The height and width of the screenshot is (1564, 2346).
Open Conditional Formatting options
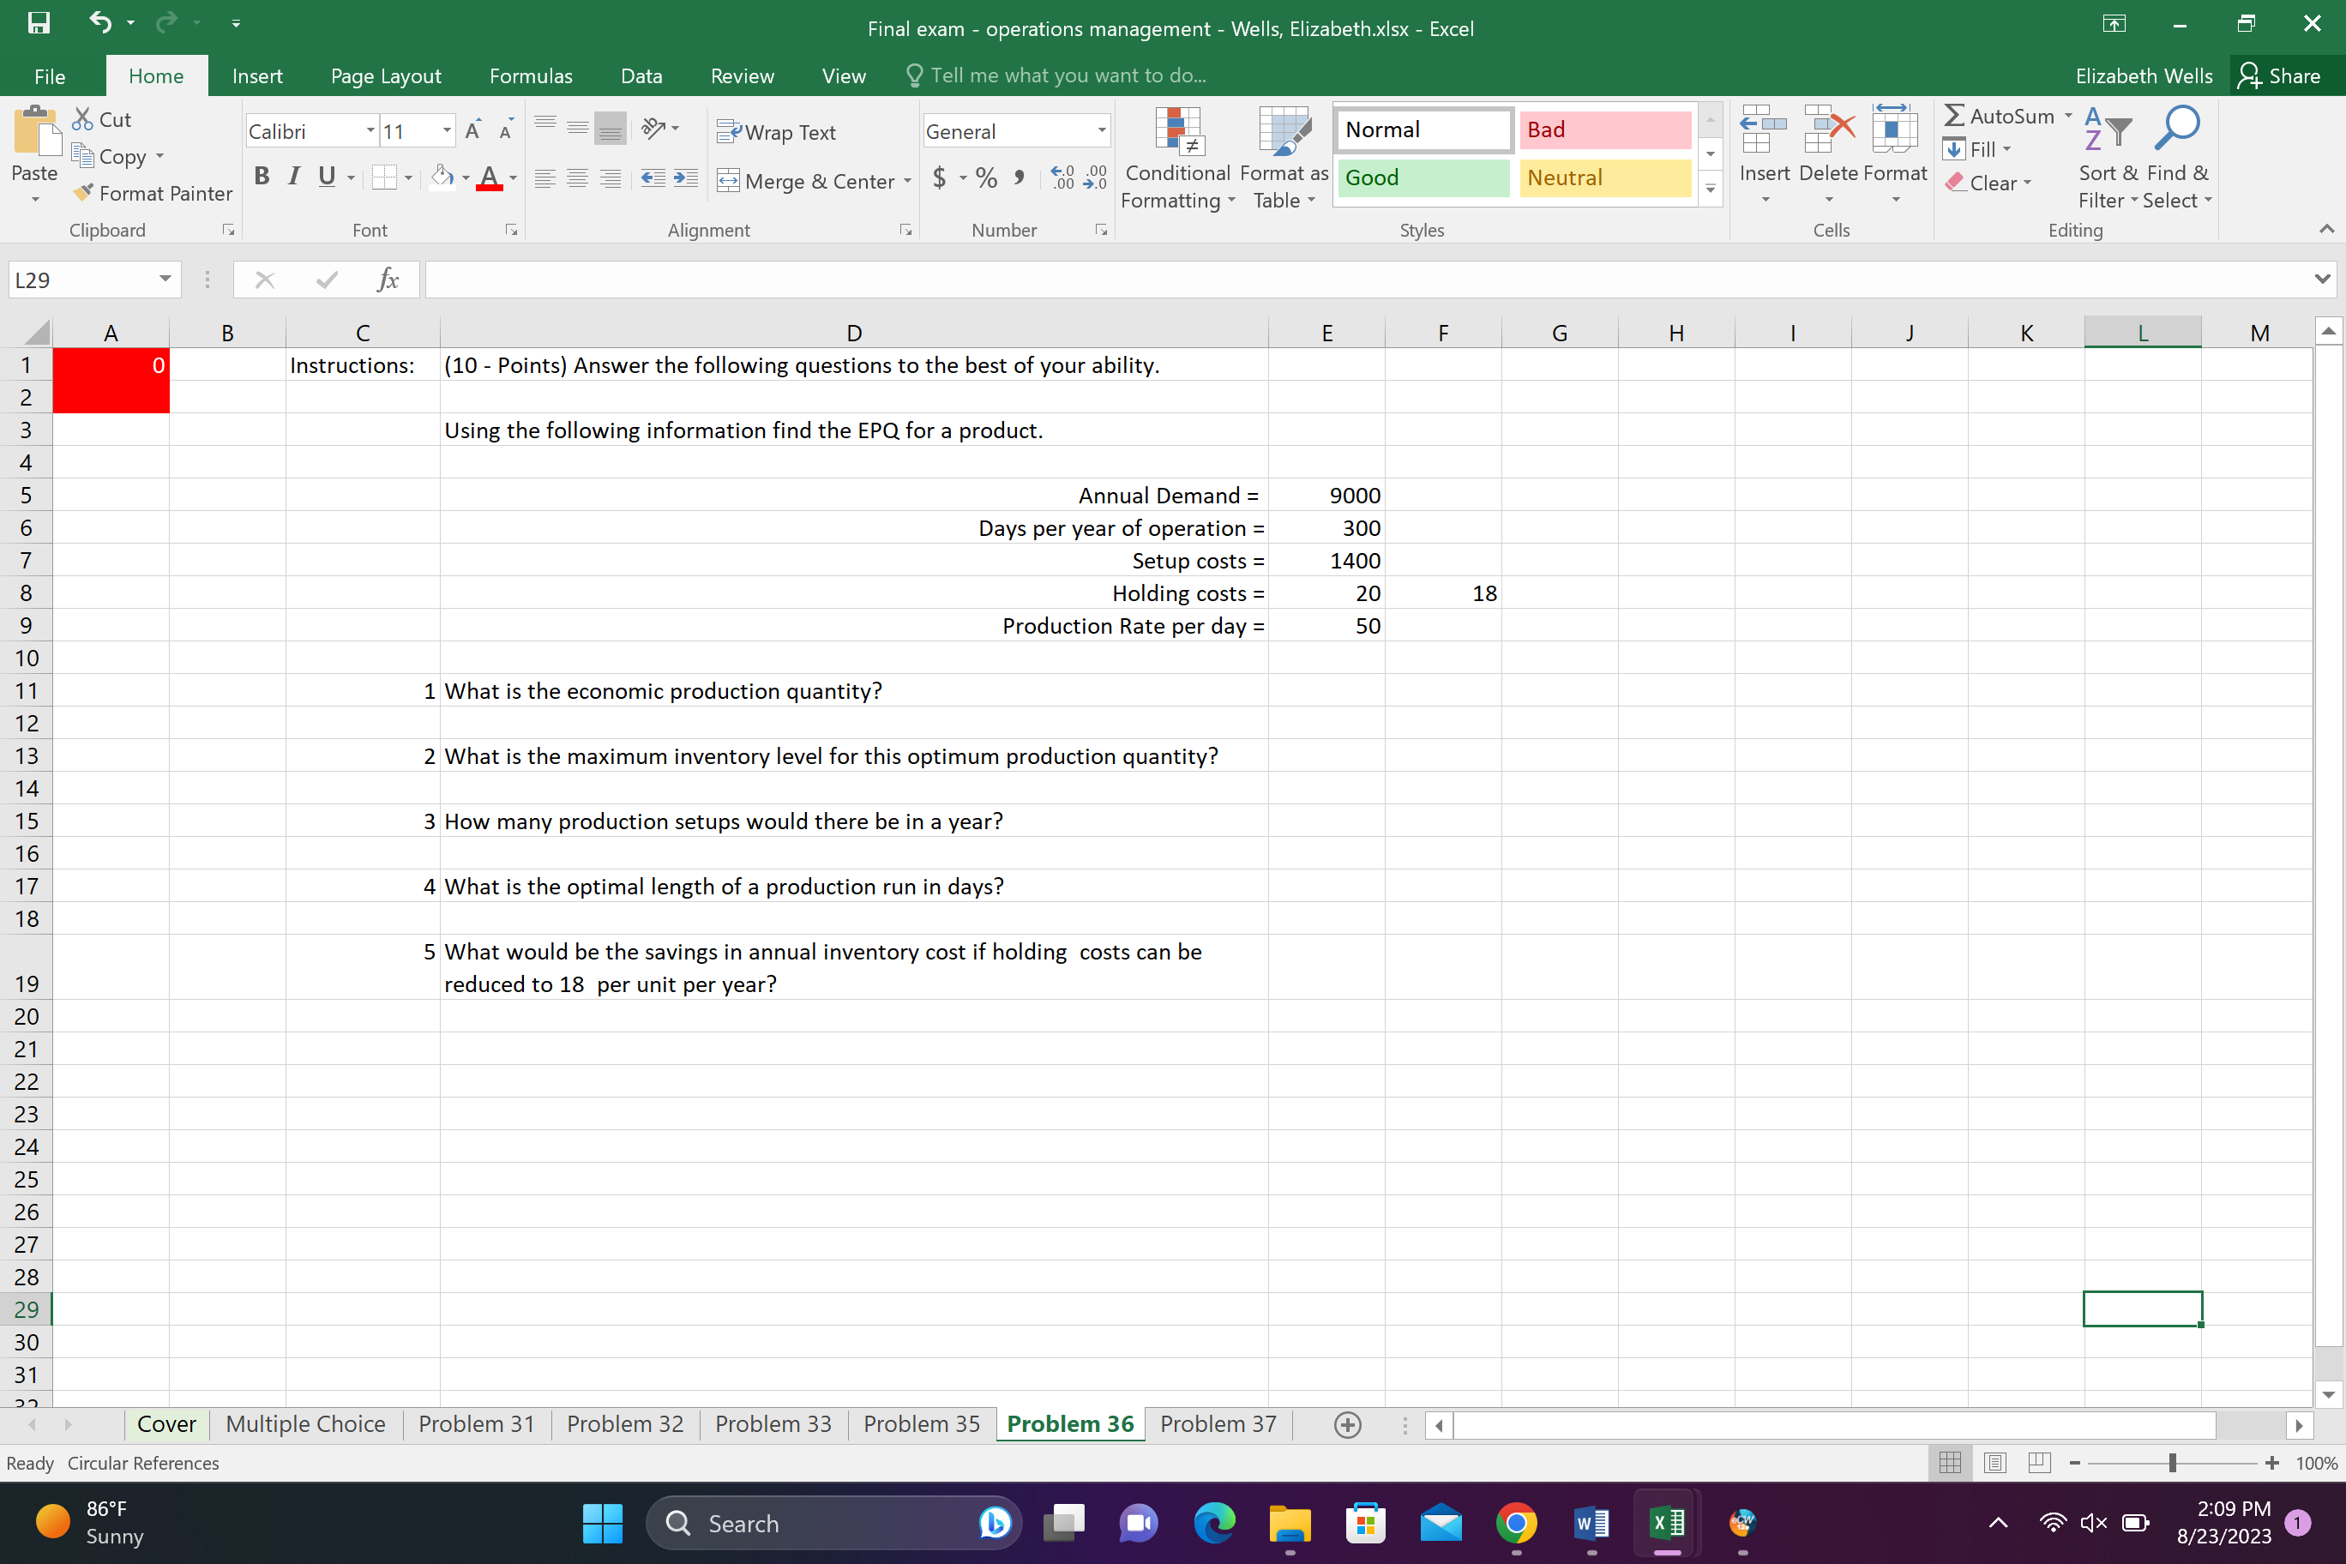[x=1178, y=154]
